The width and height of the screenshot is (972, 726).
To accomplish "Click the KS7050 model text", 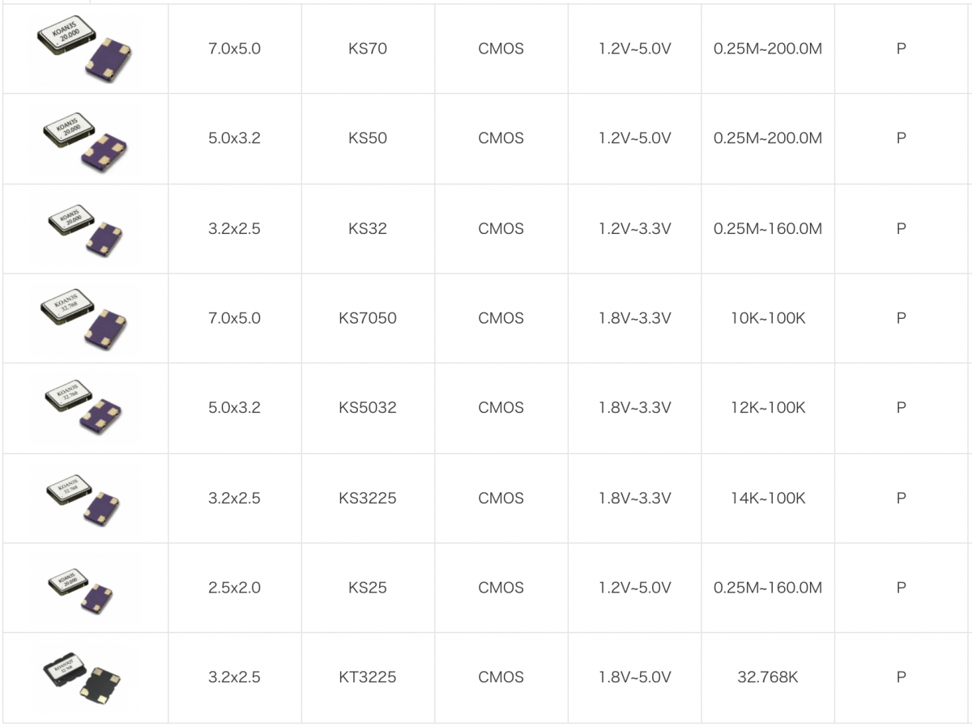I will (x=368, y=318).
